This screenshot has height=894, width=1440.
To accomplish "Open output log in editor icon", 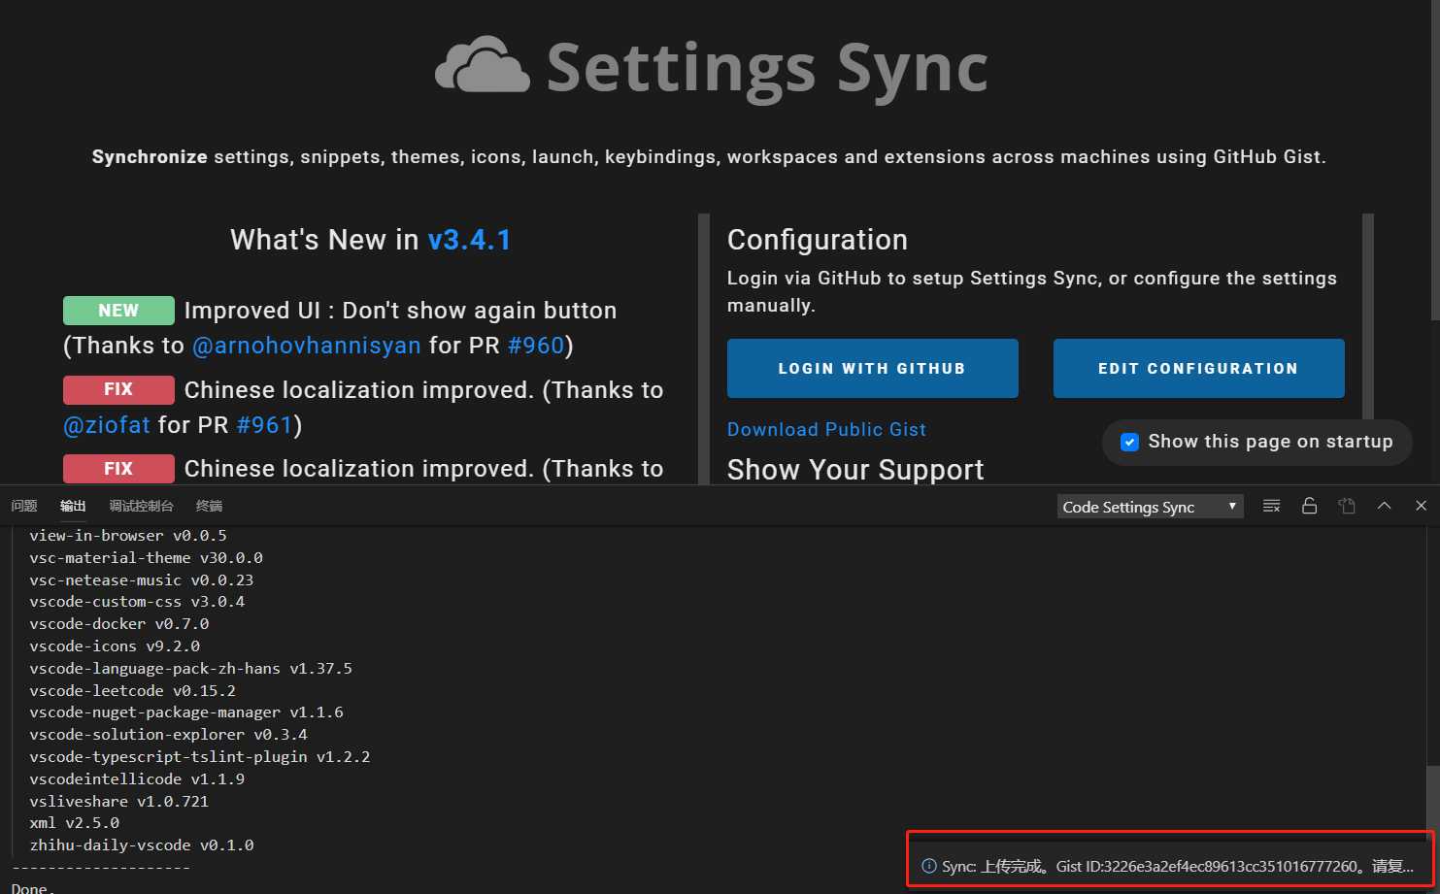I will [x=1347, y=506].
